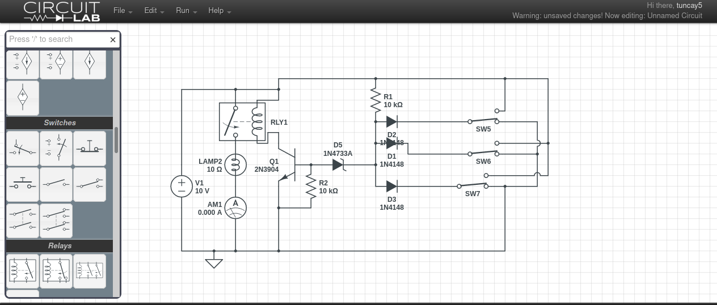717x305 pixels.
Task: Click the Relays section header
Action: 60,245
